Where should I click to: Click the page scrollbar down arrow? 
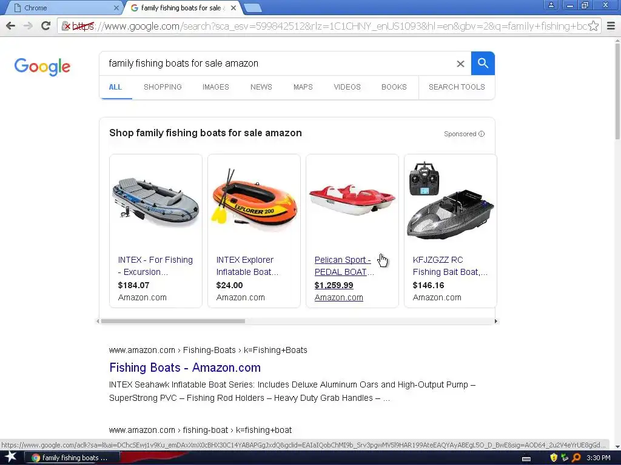(x=617, y=447)
